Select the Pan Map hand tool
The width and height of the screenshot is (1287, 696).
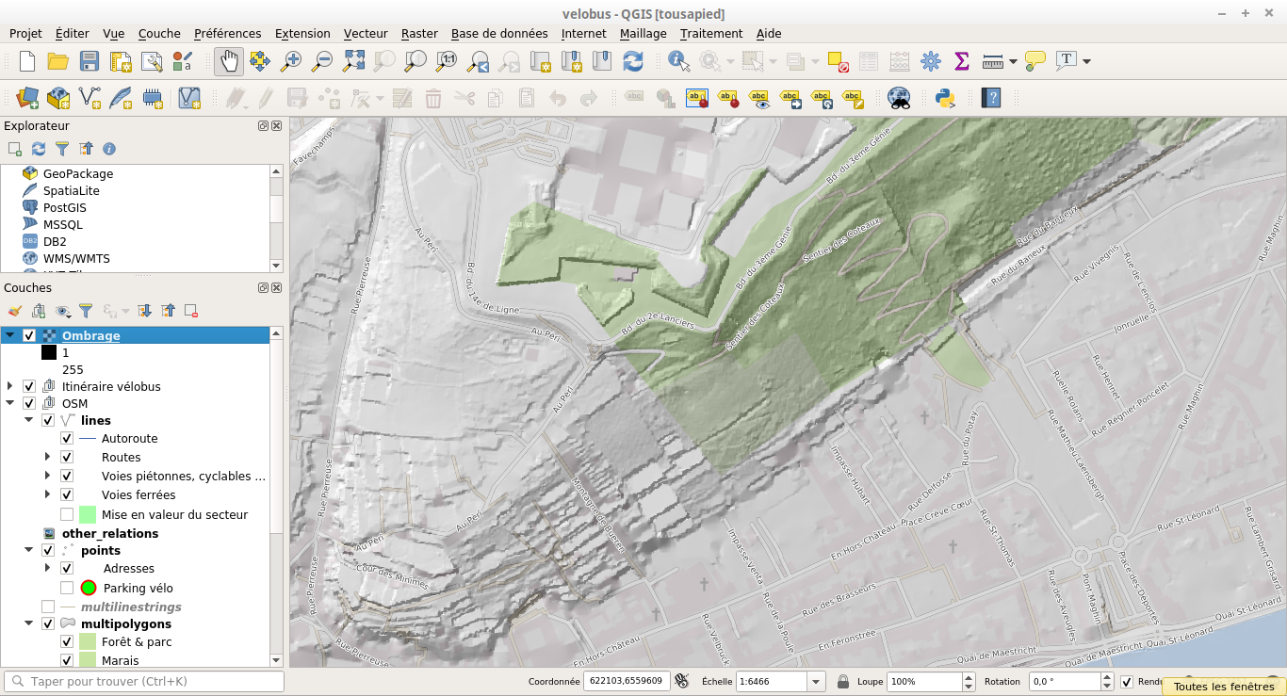tap(229, 61)
